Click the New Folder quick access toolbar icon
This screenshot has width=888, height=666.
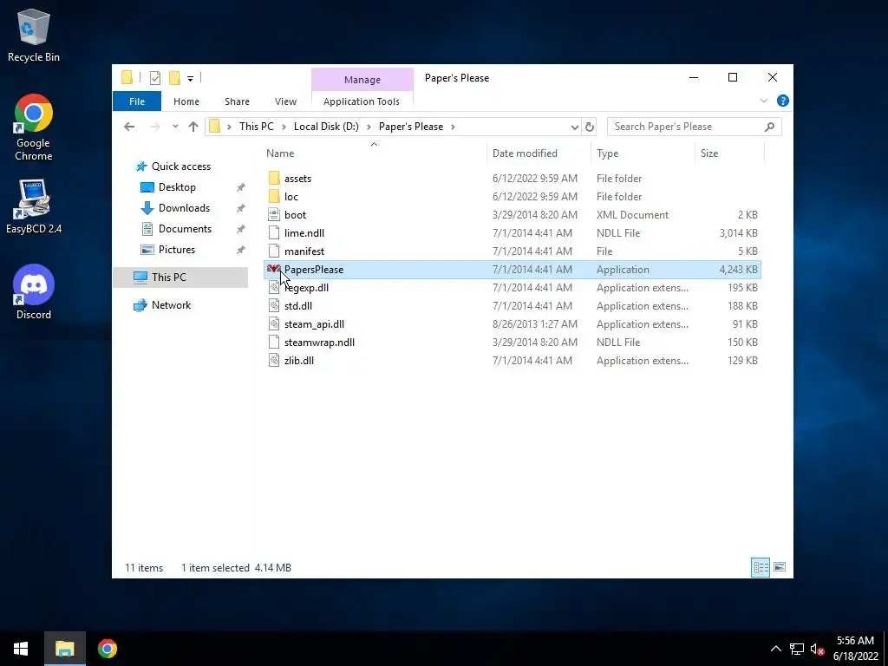coord(174,78)
